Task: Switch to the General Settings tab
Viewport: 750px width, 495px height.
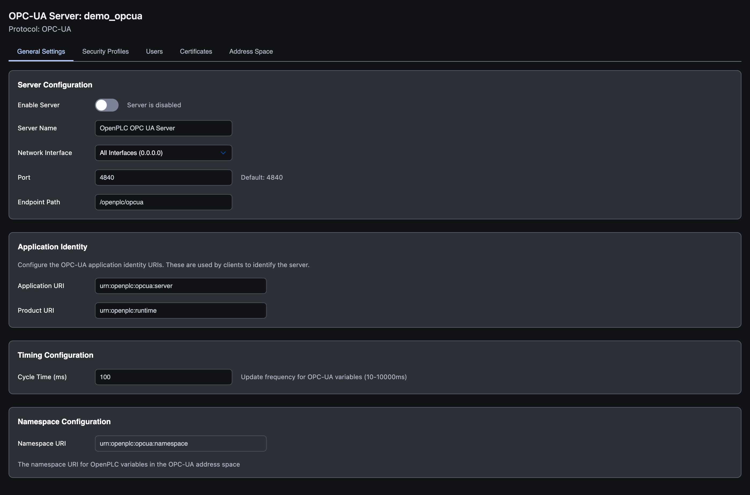Action: pyautogui.click(x=41, y=51)
